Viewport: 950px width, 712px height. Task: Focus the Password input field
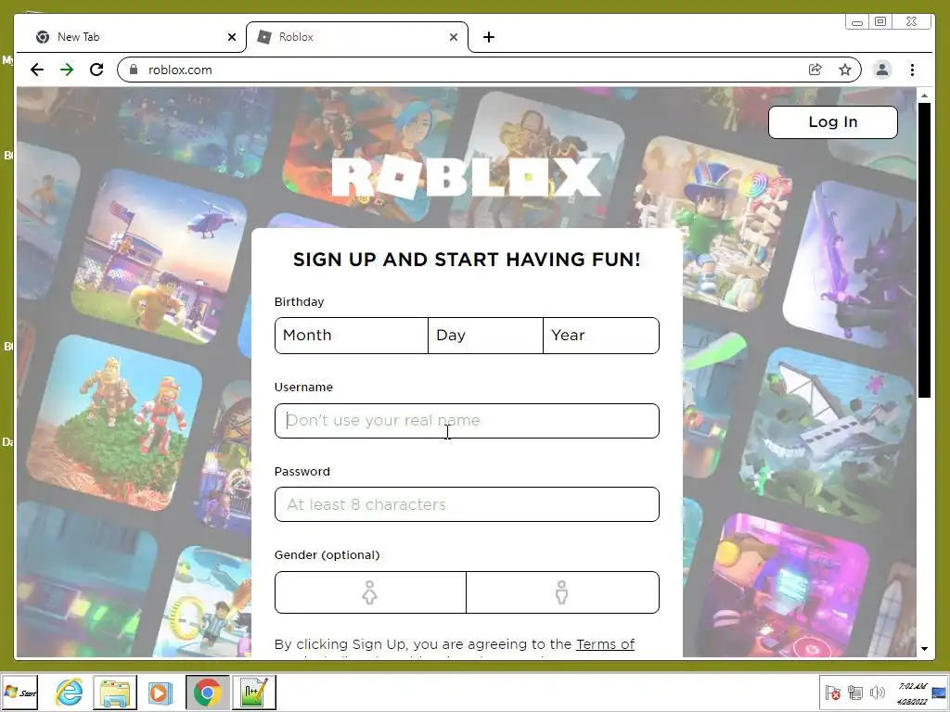point(467,504)
